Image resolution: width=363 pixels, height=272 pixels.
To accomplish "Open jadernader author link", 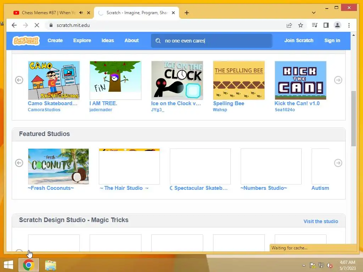I will coord(101,110).
